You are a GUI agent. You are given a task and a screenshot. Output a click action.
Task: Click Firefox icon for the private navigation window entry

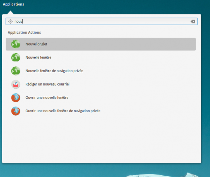(16, 111)
